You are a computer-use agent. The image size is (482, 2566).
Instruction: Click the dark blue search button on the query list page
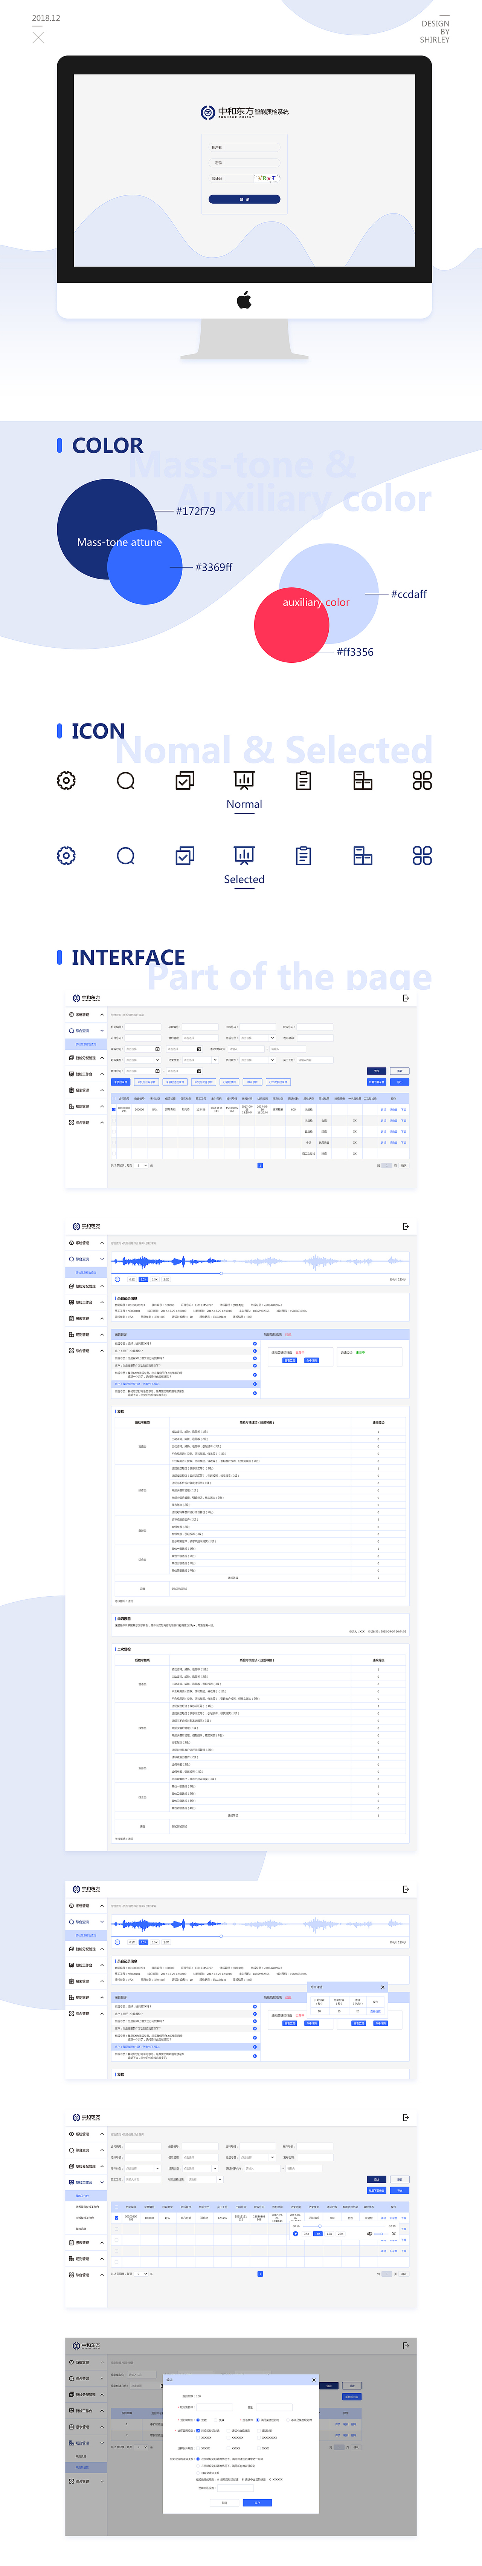tap(377, 1071)
